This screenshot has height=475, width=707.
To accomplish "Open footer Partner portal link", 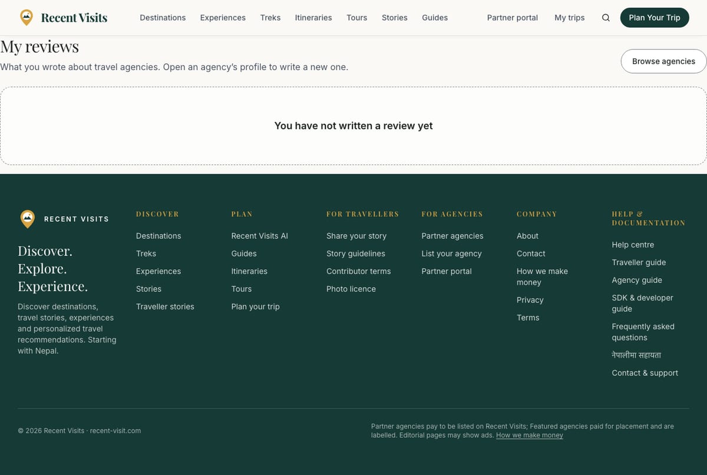I will (447, 271).
